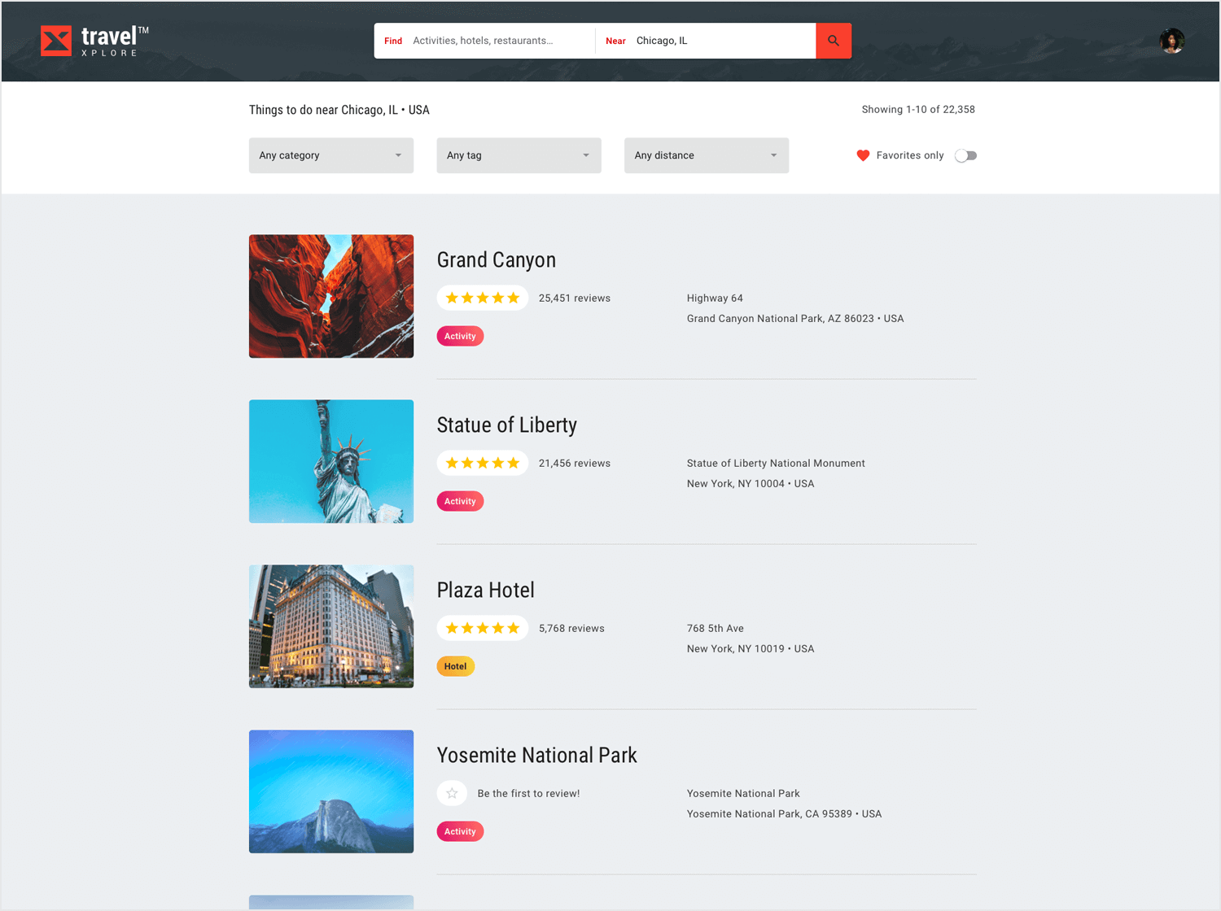Click the Find search label
Image resolution: width=1221 pixels, height=911 pixels.
click(393, 41)
